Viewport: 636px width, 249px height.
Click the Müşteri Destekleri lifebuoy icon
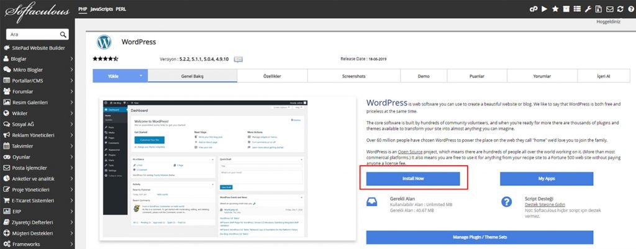(x=6, y=233)
